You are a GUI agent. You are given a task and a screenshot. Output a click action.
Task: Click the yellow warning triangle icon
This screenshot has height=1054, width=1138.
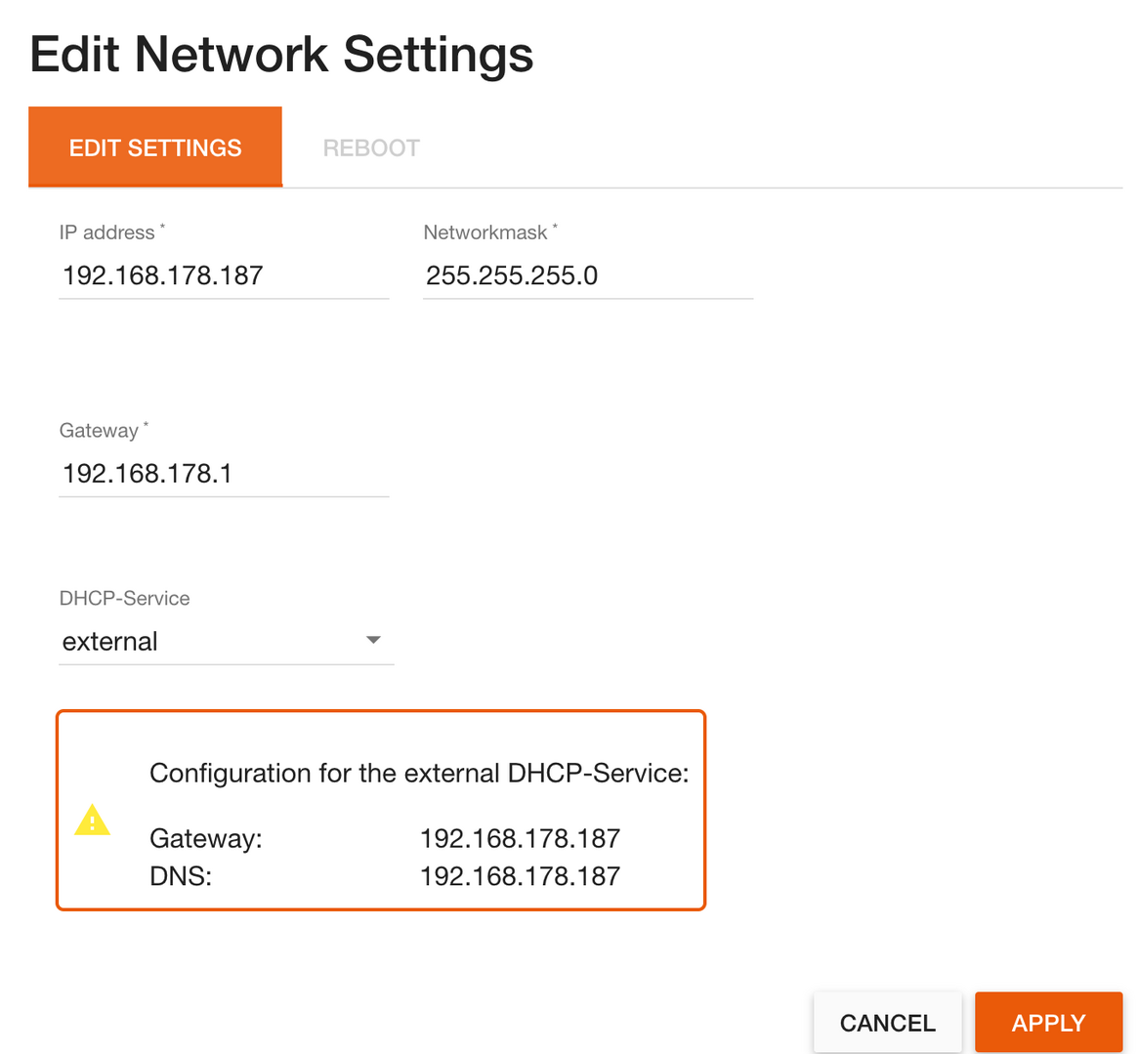(92, 821)
